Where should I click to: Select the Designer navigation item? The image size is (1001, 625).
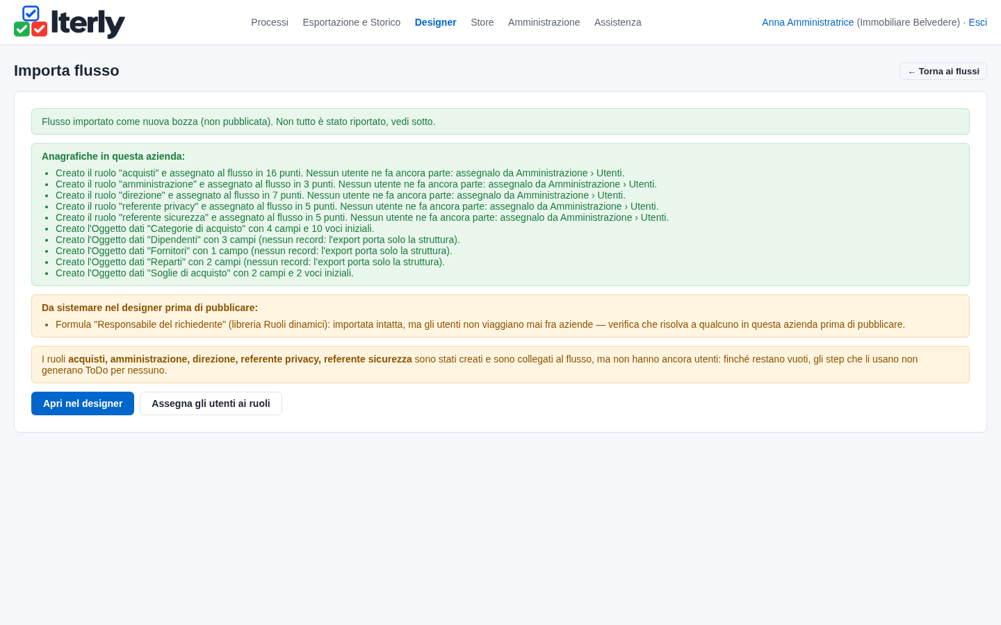tap(436, 22)
